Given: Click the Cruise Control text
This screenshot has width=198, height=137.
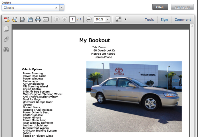Looking at the screenshot, I should pyautogui.click(x=32, y=89).
